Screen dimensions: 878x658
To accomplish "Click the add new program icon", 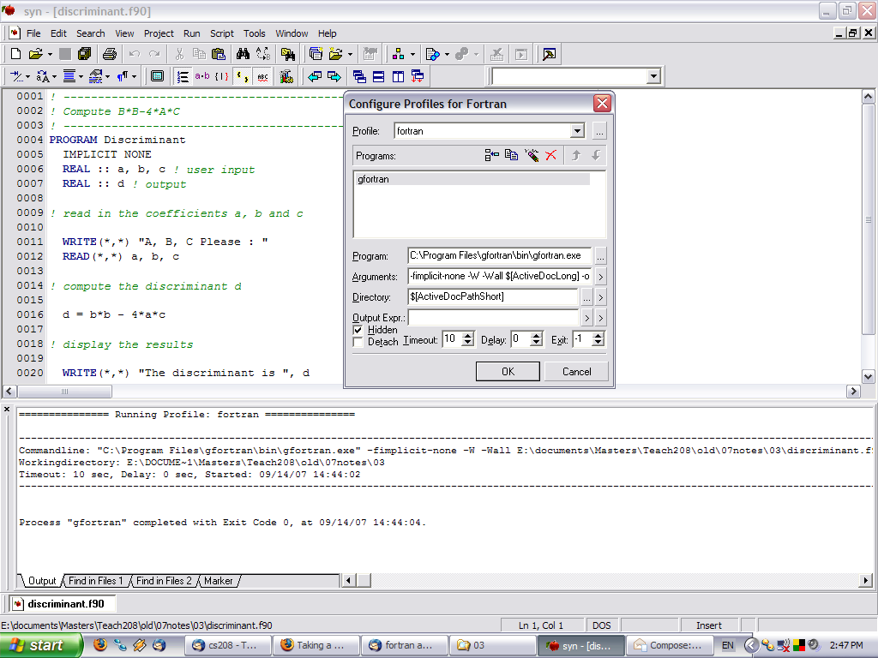I will (491, 155).
